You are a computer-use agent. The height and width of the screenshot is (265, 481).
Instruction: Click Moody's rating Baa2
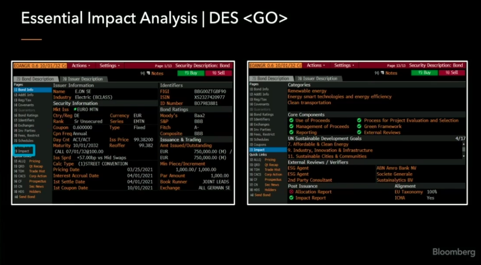200,116
